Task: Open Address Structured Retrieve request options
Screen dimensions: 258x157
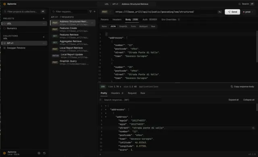Action: 92,23
